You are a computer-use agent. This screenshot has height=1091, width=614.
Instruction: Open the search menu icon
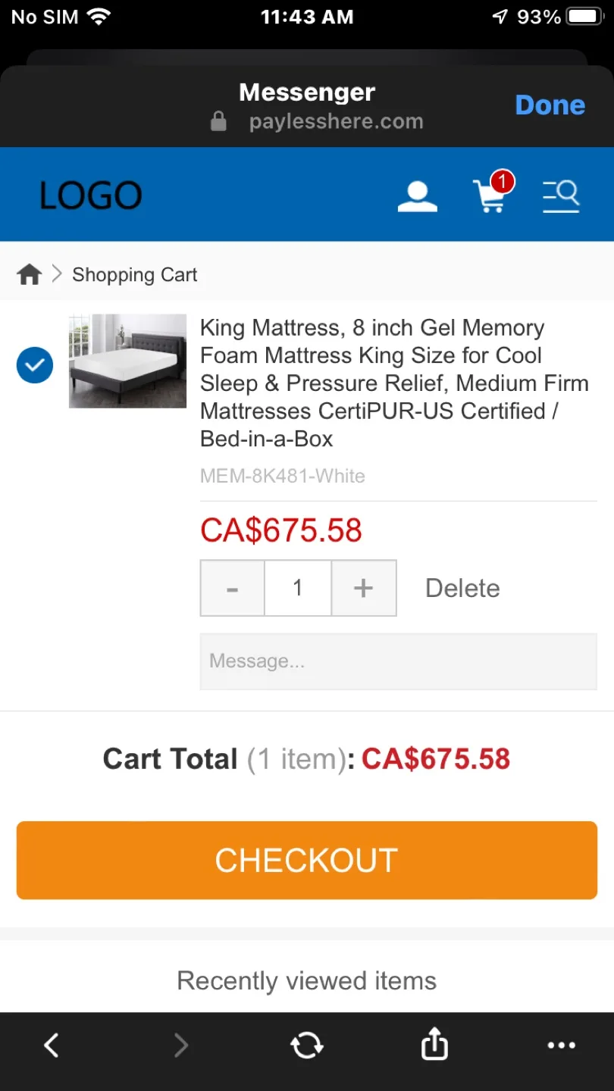click(x=561, y=195)
